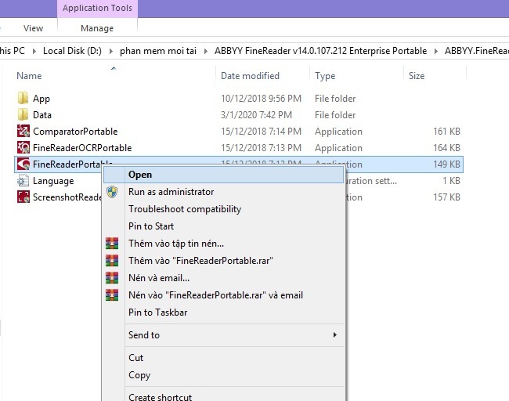Select Create shortcut
Image resolution: width=509 pixels, height=401 pixels.
coord(223,397)
